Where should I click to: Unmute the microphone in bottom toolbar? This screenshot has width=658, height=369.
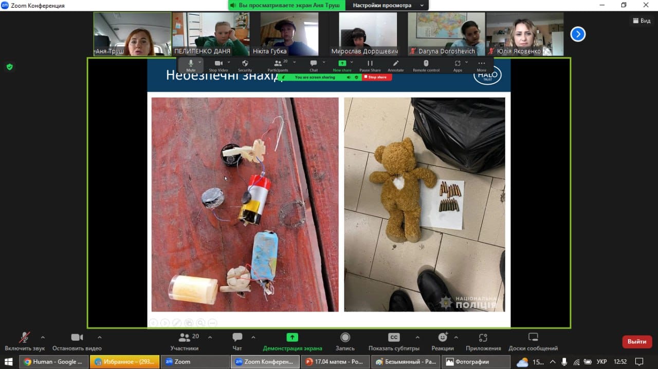(x=24, y=338)
